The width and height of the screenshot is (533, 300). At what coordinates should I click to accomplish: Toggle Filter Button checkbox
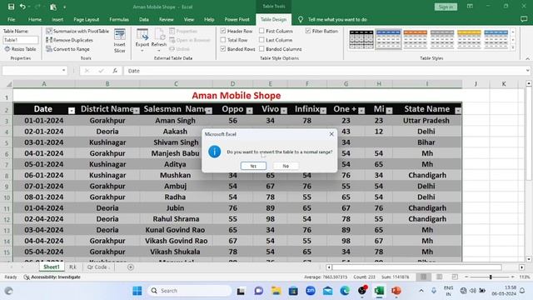point(308,31)
